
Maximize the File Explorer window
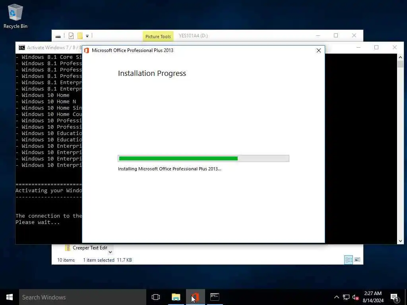click(335, 35)
